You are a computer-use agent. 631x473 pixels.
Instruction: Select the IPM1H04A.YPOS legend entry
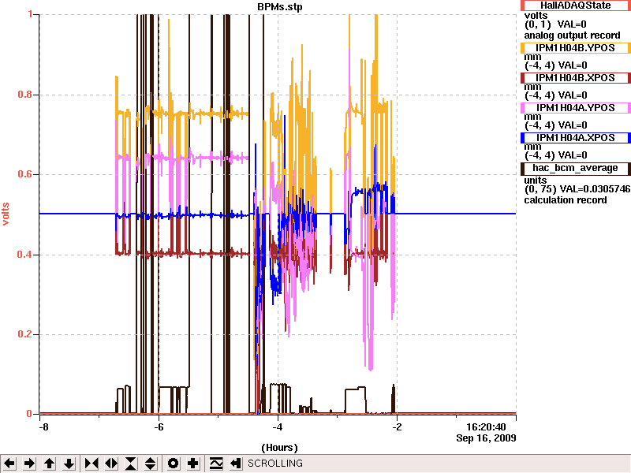[x=576, y=108]
